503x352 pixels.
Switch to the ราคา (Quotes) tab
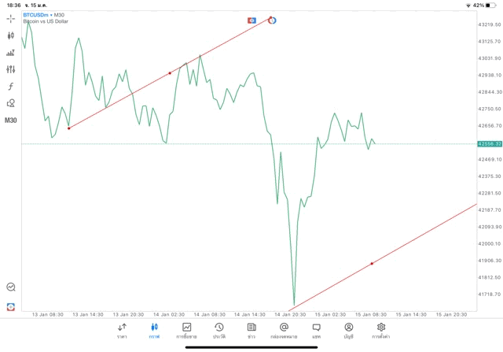pos(122,330)
